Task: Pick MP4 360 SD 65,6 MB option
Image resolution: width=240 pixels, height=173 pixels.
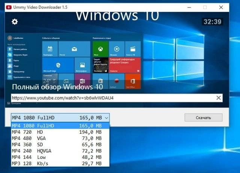Action: pos(60,145)
